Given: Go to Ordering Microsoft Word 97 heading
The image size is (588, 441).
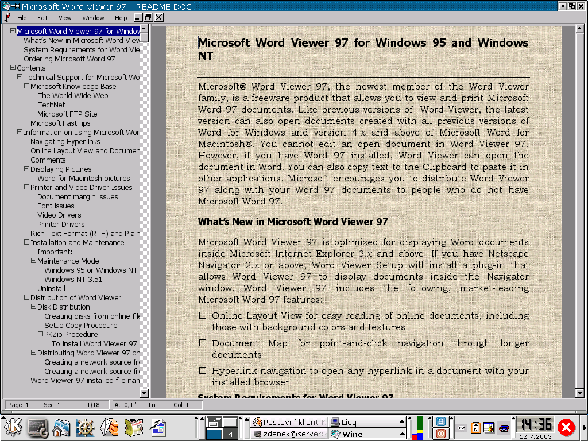Looking at the screenshot, I should [x=69, y=59].
